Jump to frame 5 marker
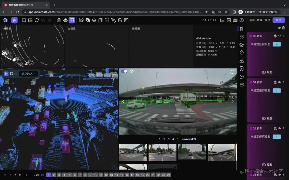The width and height of the screenshot is (289, 180). [70, 175]
